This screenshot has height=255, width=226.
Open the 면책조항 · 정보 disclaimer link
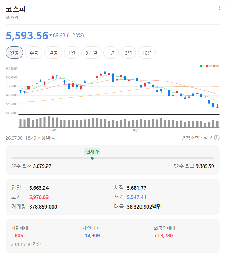[x=197, y=138]
